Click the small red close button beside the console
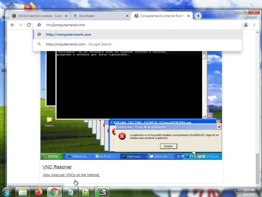The width and height of the screenshot is (262, 197). pyautogui.click(x=210, y=116)
